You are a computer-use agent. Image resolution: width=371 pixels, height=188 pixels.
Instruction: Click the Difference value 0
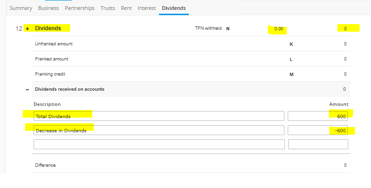(345, 165)
